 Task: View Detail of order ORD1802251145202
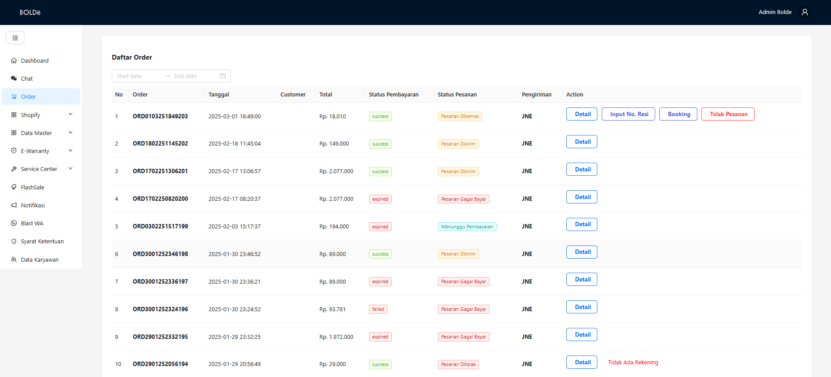pyautogui.click(x=582, y=142)
